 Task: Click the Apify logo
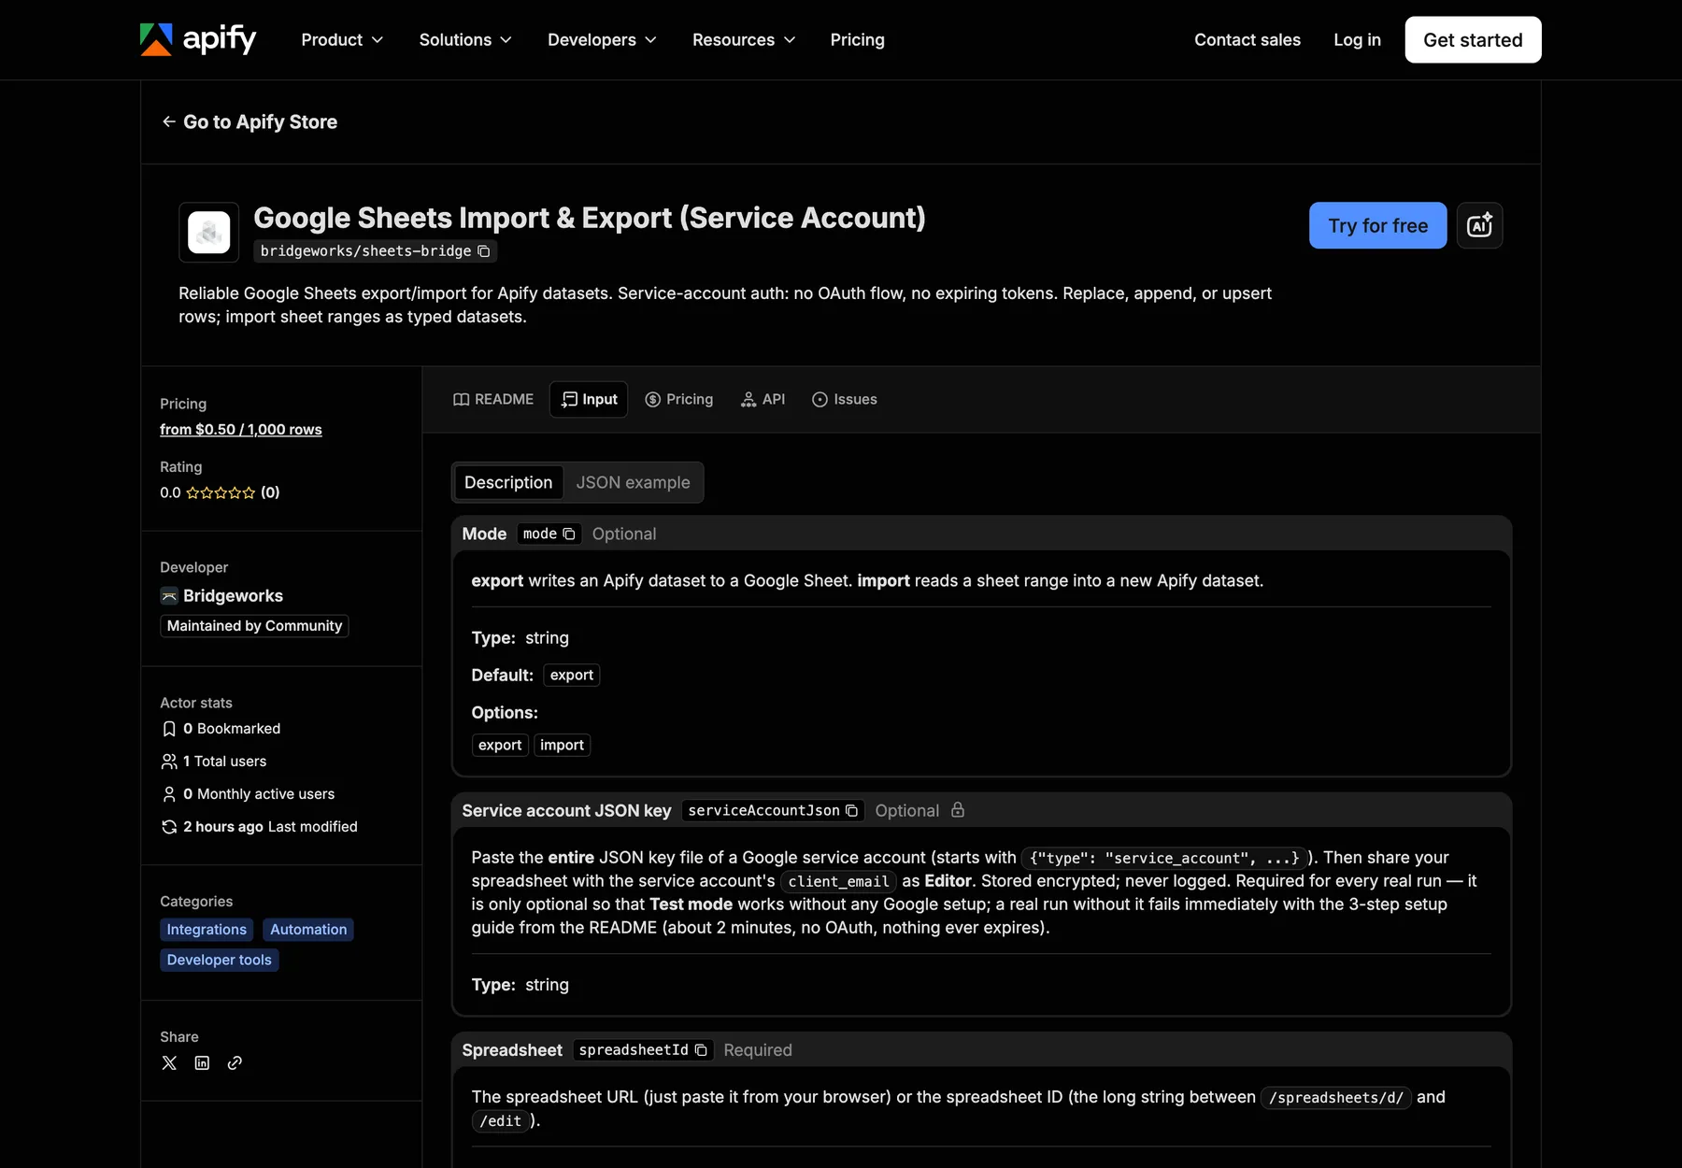(198, 39)
